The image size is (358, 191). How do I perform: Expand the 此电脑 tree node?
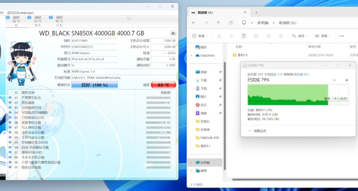pos(191,162)
